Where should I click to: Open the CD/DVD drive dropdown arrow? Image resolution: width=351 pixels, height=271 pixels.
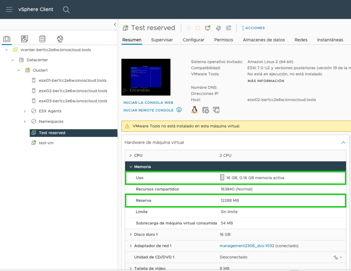[341, 257]
